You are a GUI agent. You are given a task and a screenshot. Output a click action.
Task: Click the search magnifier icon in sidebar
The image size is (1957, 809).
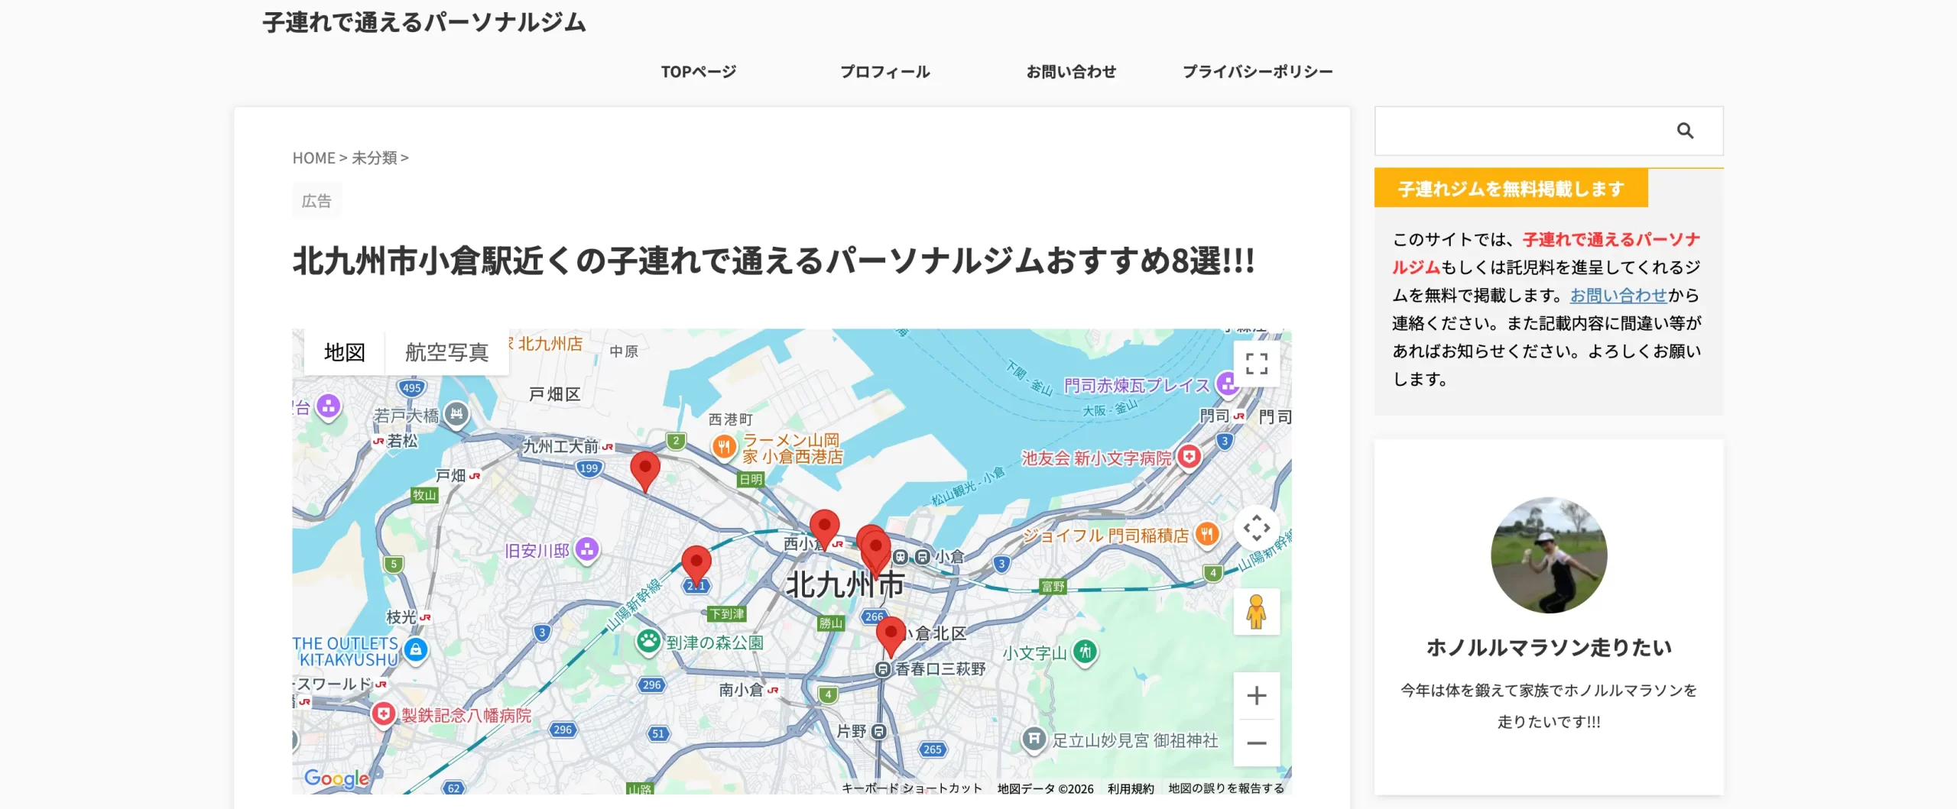pos(1685,131)
